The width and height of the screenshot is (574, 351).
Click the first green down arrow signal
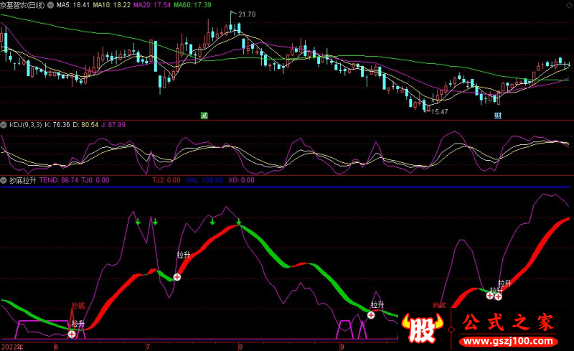point(138,222)
